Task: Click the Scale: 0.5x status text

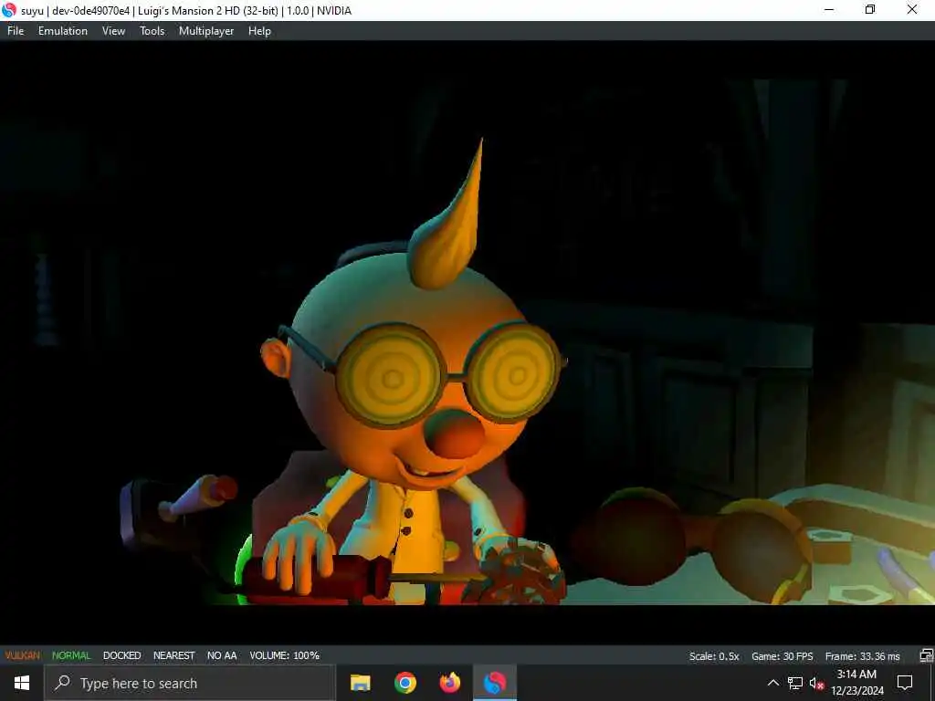Action: pyautogui.click(x=714, y=656)
